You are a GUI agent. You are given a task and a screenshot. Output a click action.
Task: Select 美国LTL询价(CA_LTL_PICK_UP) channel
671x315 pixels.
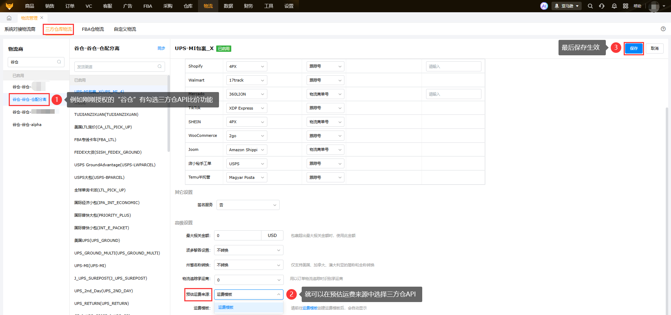pyautogui.click(x=103, y=127)
